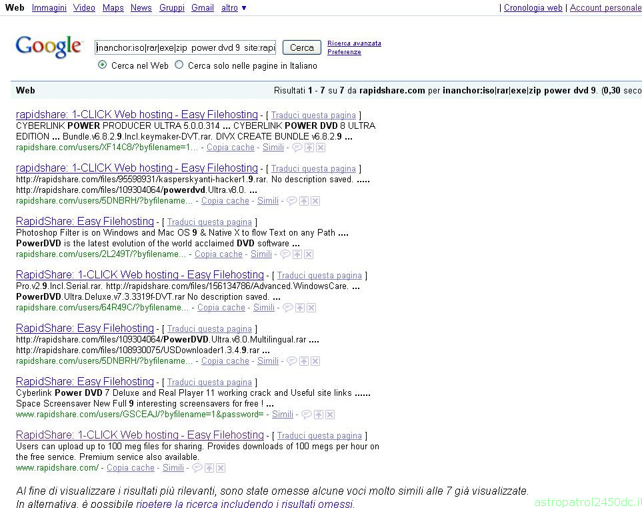Click Simili for the GSCEAJ result

pos(283,414)
